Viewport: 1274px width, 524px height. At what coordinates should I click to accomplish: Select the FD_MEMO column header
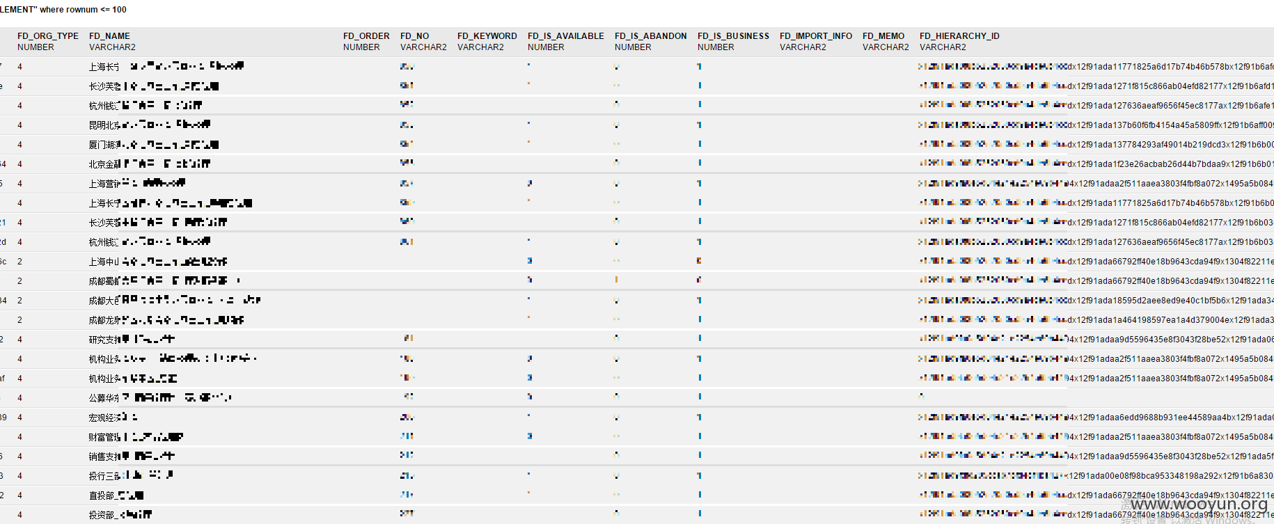[x=883, y=36]
